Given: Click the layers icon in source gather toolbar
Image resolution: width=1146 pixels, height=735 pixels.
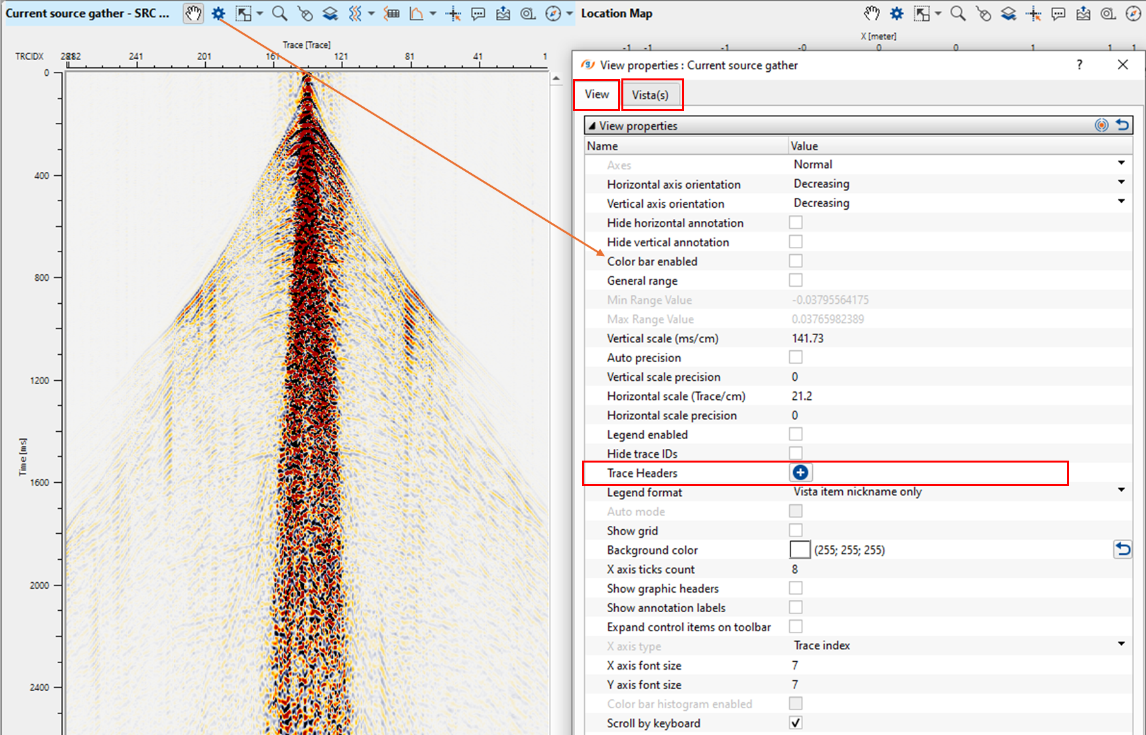Looking at the screenshot, I should point(331,14).
